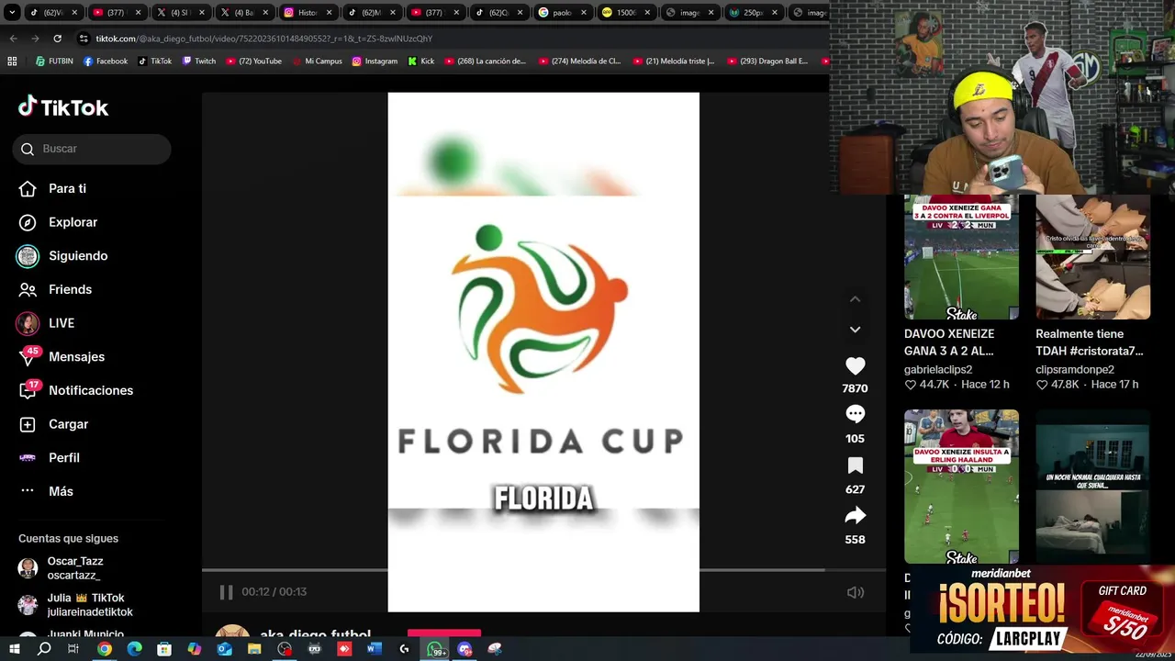The image size is (1175, 661).
Task: Open the tab search dropdown arrow
Action: 12,13
